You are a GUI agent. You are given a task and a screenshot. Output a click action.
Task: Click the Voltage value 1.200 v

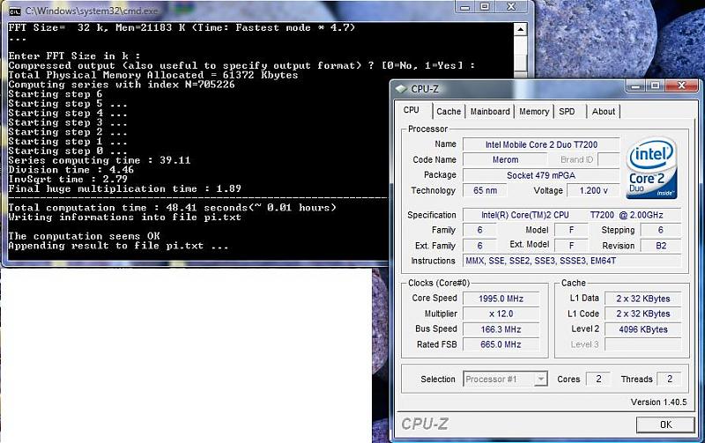click(x=593, y=190)
